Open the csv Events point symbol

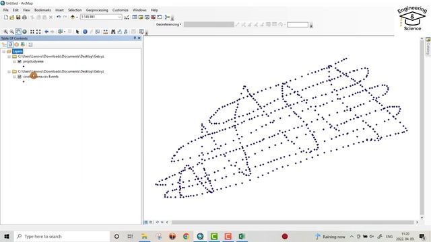[24, 81]
